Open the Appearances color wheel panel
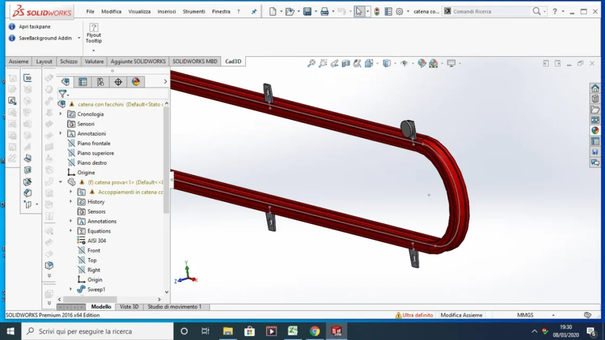Screen dimensions: 605x340 595,131
